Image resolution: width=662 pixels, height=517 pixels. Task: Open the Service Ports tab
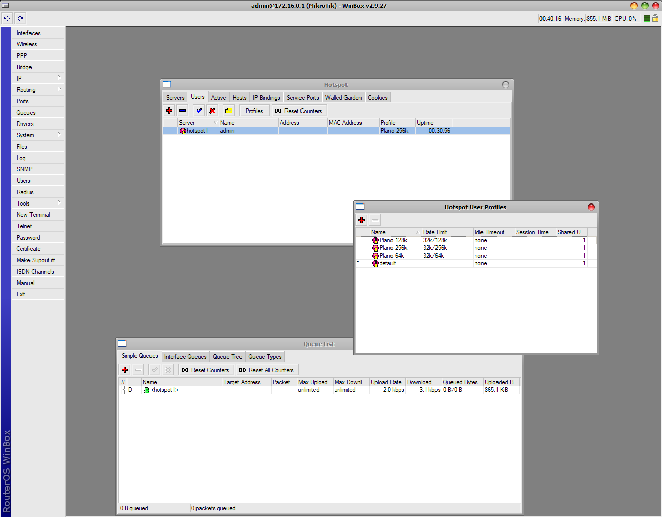click(x=303, y=98)
